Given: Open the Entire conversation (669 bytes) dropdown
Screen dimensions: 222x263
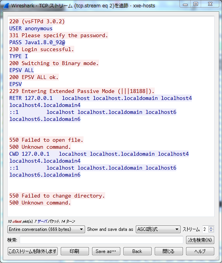Looking at the screenshot, I should [x=46, y=229].
